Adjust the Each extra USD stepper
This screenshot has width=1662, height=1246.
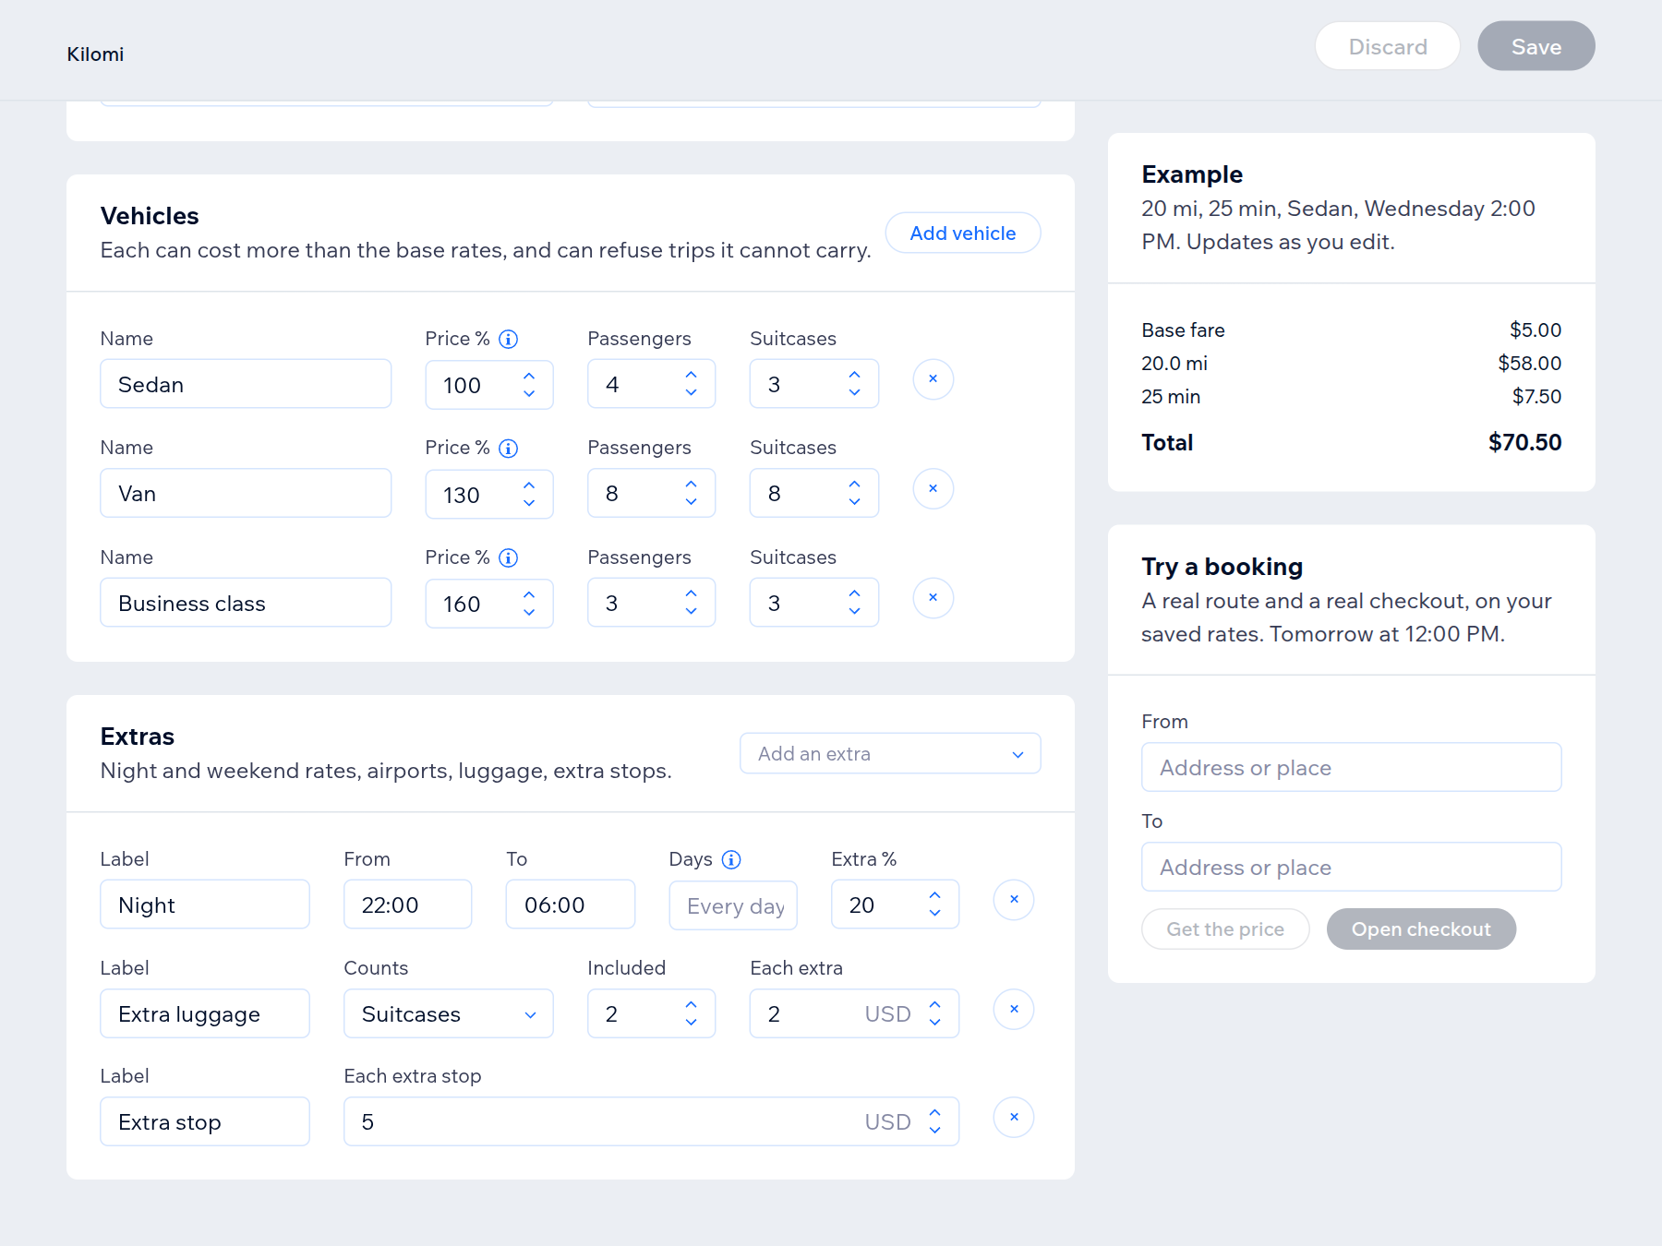pos(935,1013)
